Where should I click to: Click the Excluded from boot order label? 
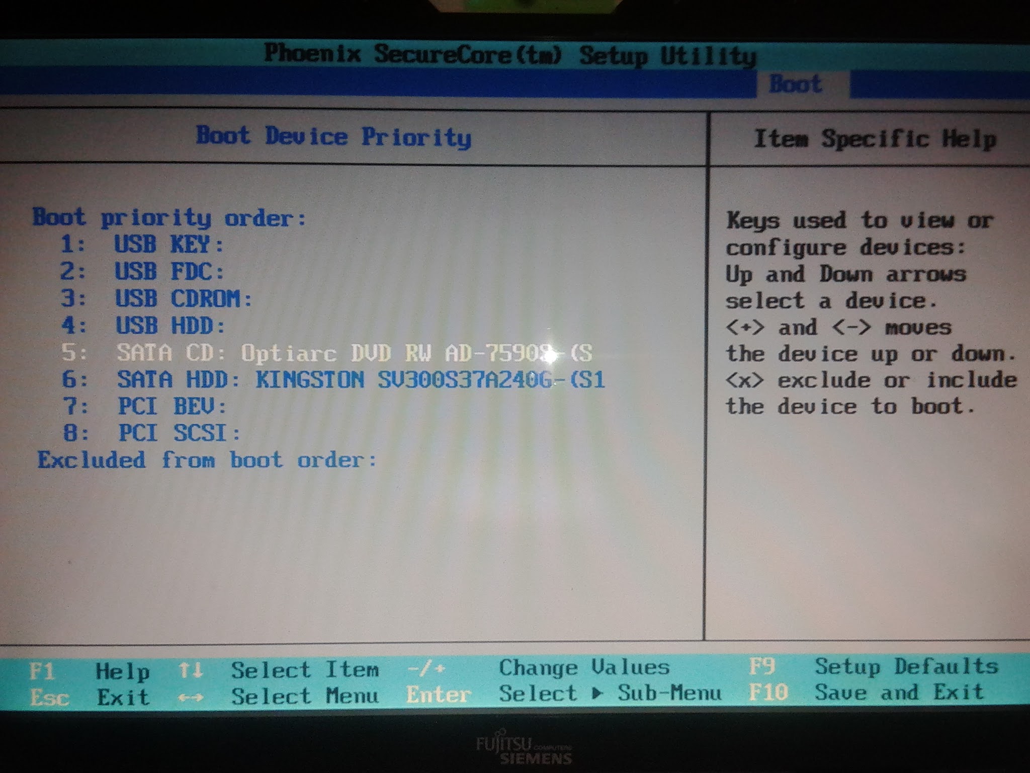(x=207, y=460)
